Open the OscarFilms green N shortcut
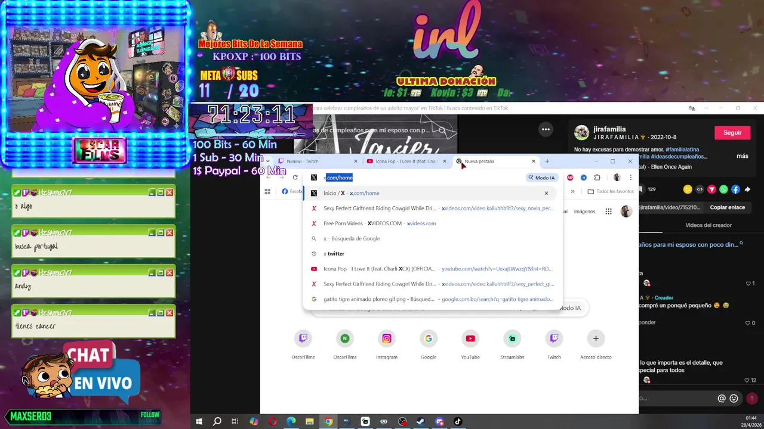764x429 pixels. [x=345, y=344]
